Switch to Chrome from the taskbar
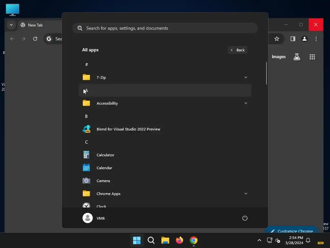Screen dimensions: 330x248 [194, 240]
